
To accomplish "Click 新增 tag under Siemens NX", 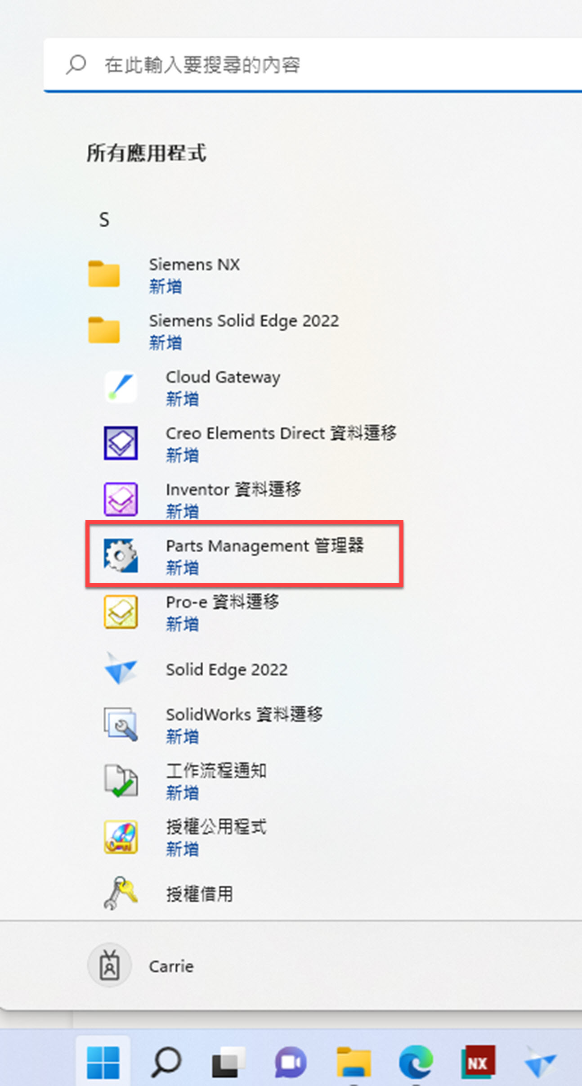I will coord(166,287).
